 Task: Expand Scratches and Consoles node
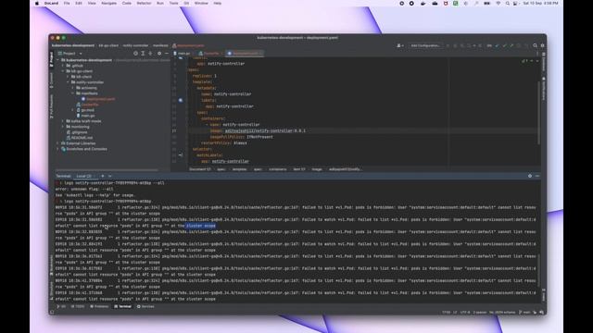(x=57, y=149)
